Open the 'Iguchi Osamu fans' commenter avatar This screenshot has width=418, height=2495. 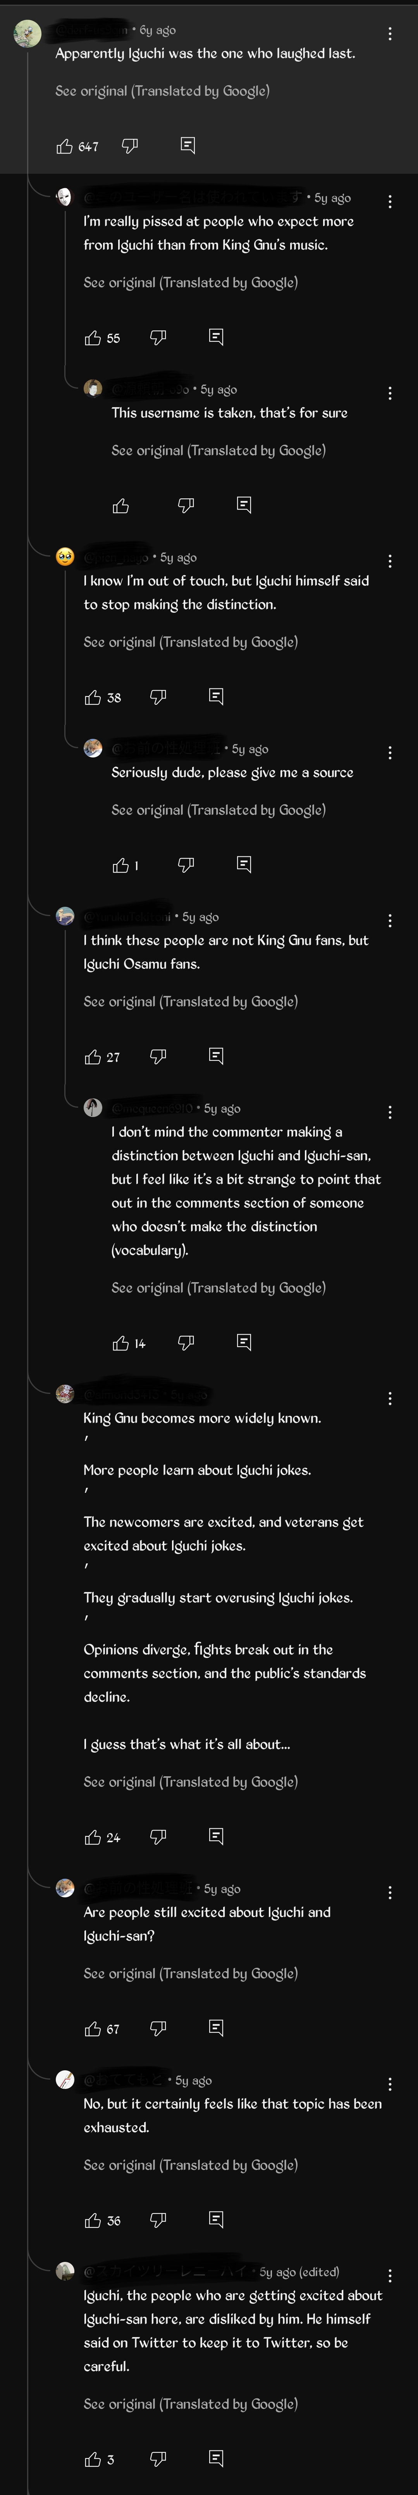[65, 916]
